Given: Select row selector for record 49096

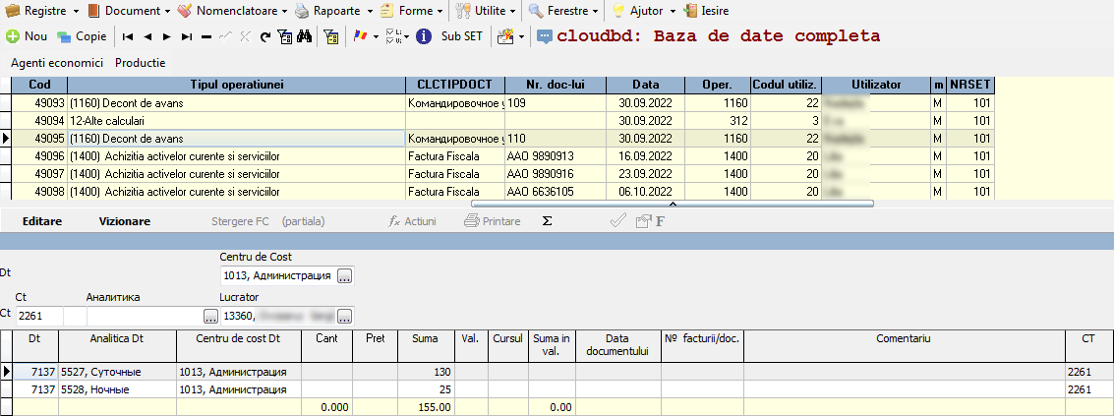Looking at the screenshot, I should coord(6,155).
